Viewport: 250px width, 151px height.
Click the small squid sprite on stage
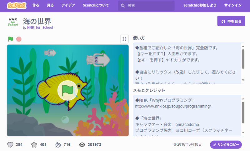click(x=50, y=53)
